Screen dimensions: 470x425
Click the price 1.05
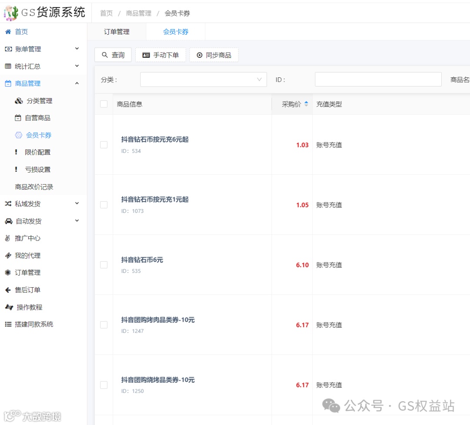tap(302, 205)
